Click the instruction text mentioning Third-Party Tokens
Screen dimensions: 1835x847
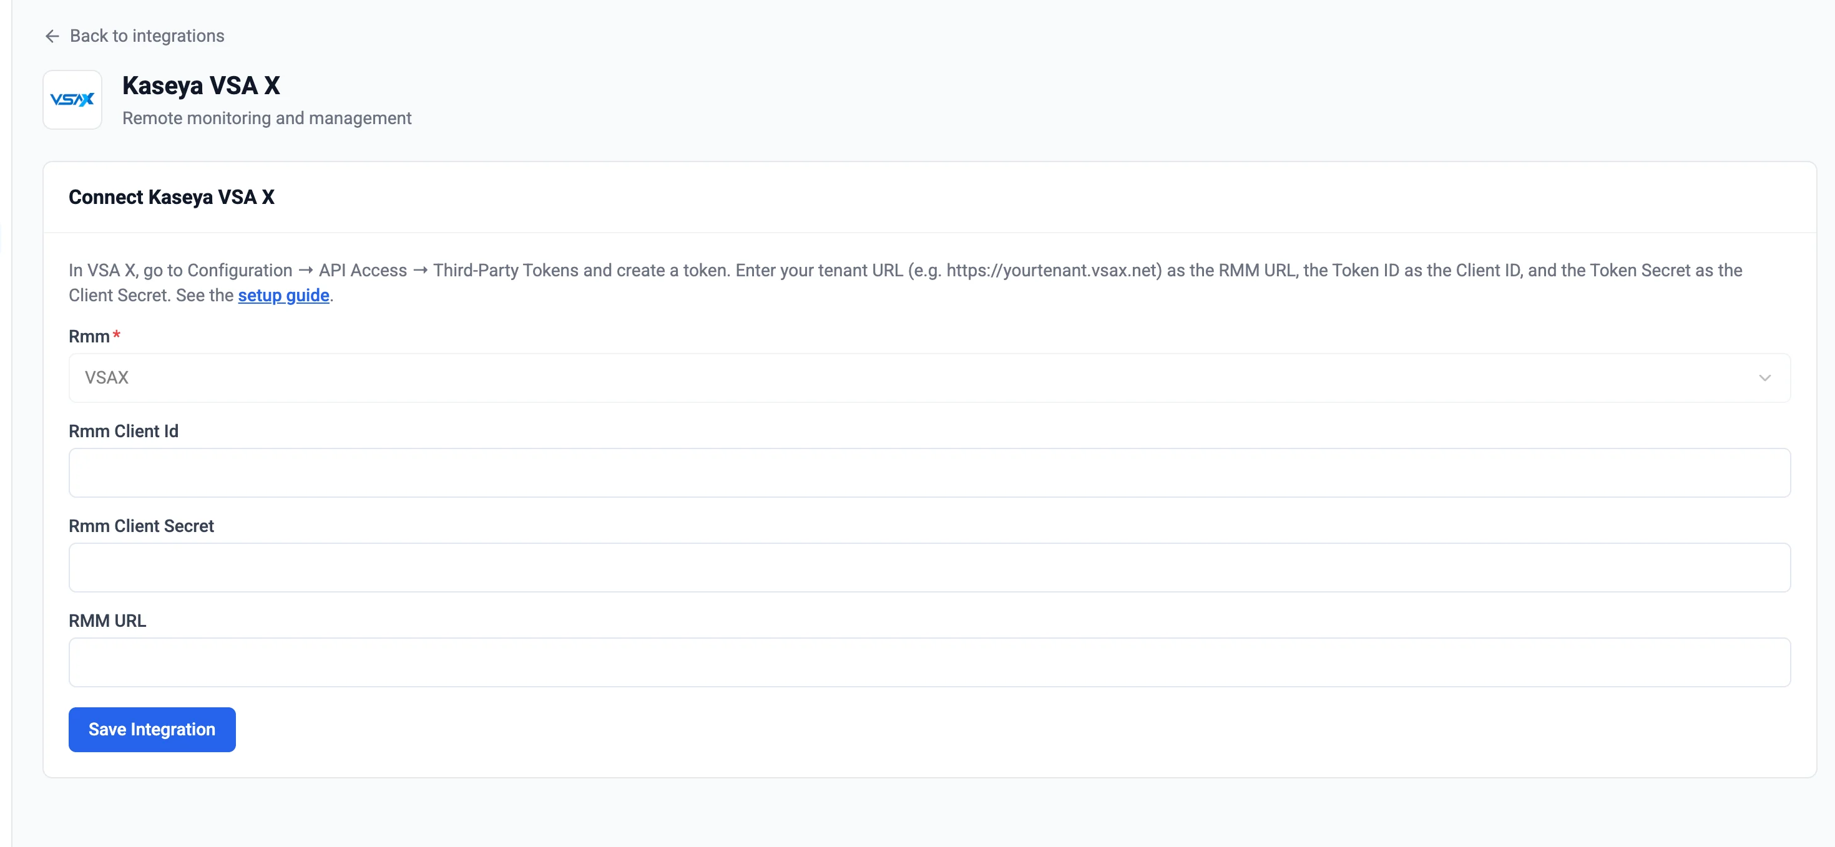click(x=906, y=283)
